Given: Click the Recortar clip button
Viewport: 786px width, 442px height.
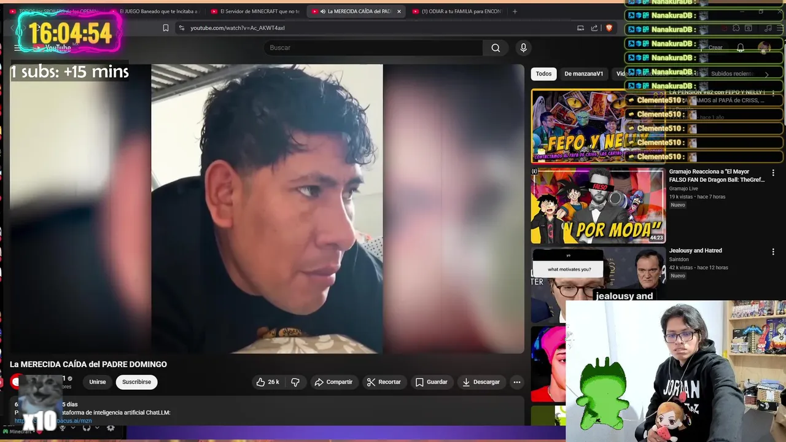Looking at the screenshot, I should (x=384, y=382).
